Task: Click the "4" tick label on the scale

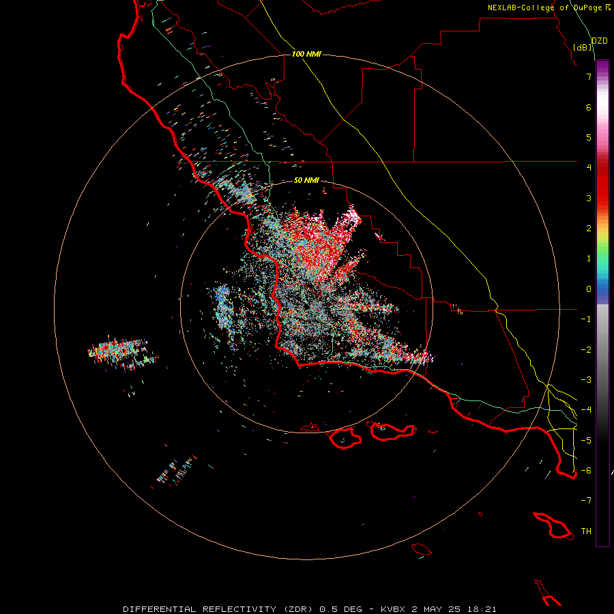Action: tap(589, 168)
